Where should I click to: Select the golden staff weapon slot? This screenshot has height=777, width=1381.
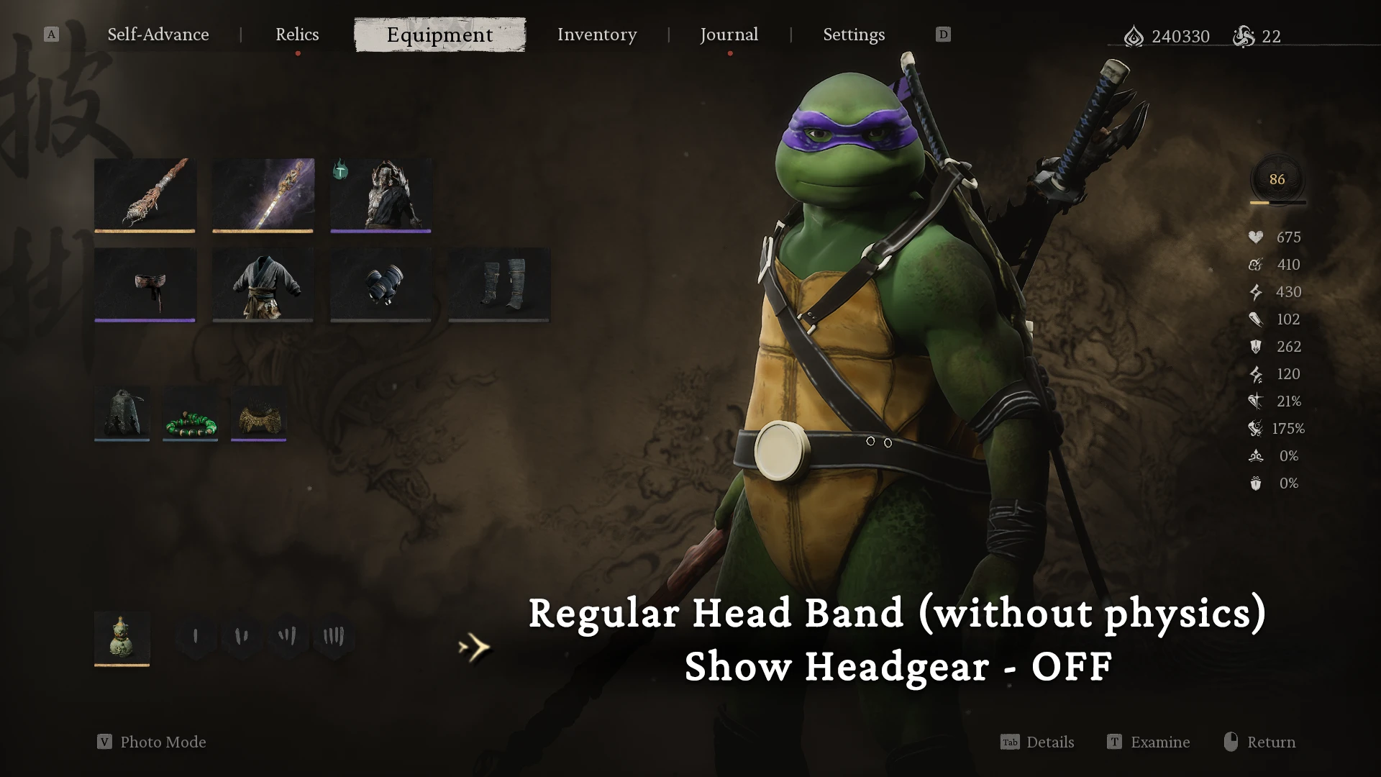tap(263, 195)
